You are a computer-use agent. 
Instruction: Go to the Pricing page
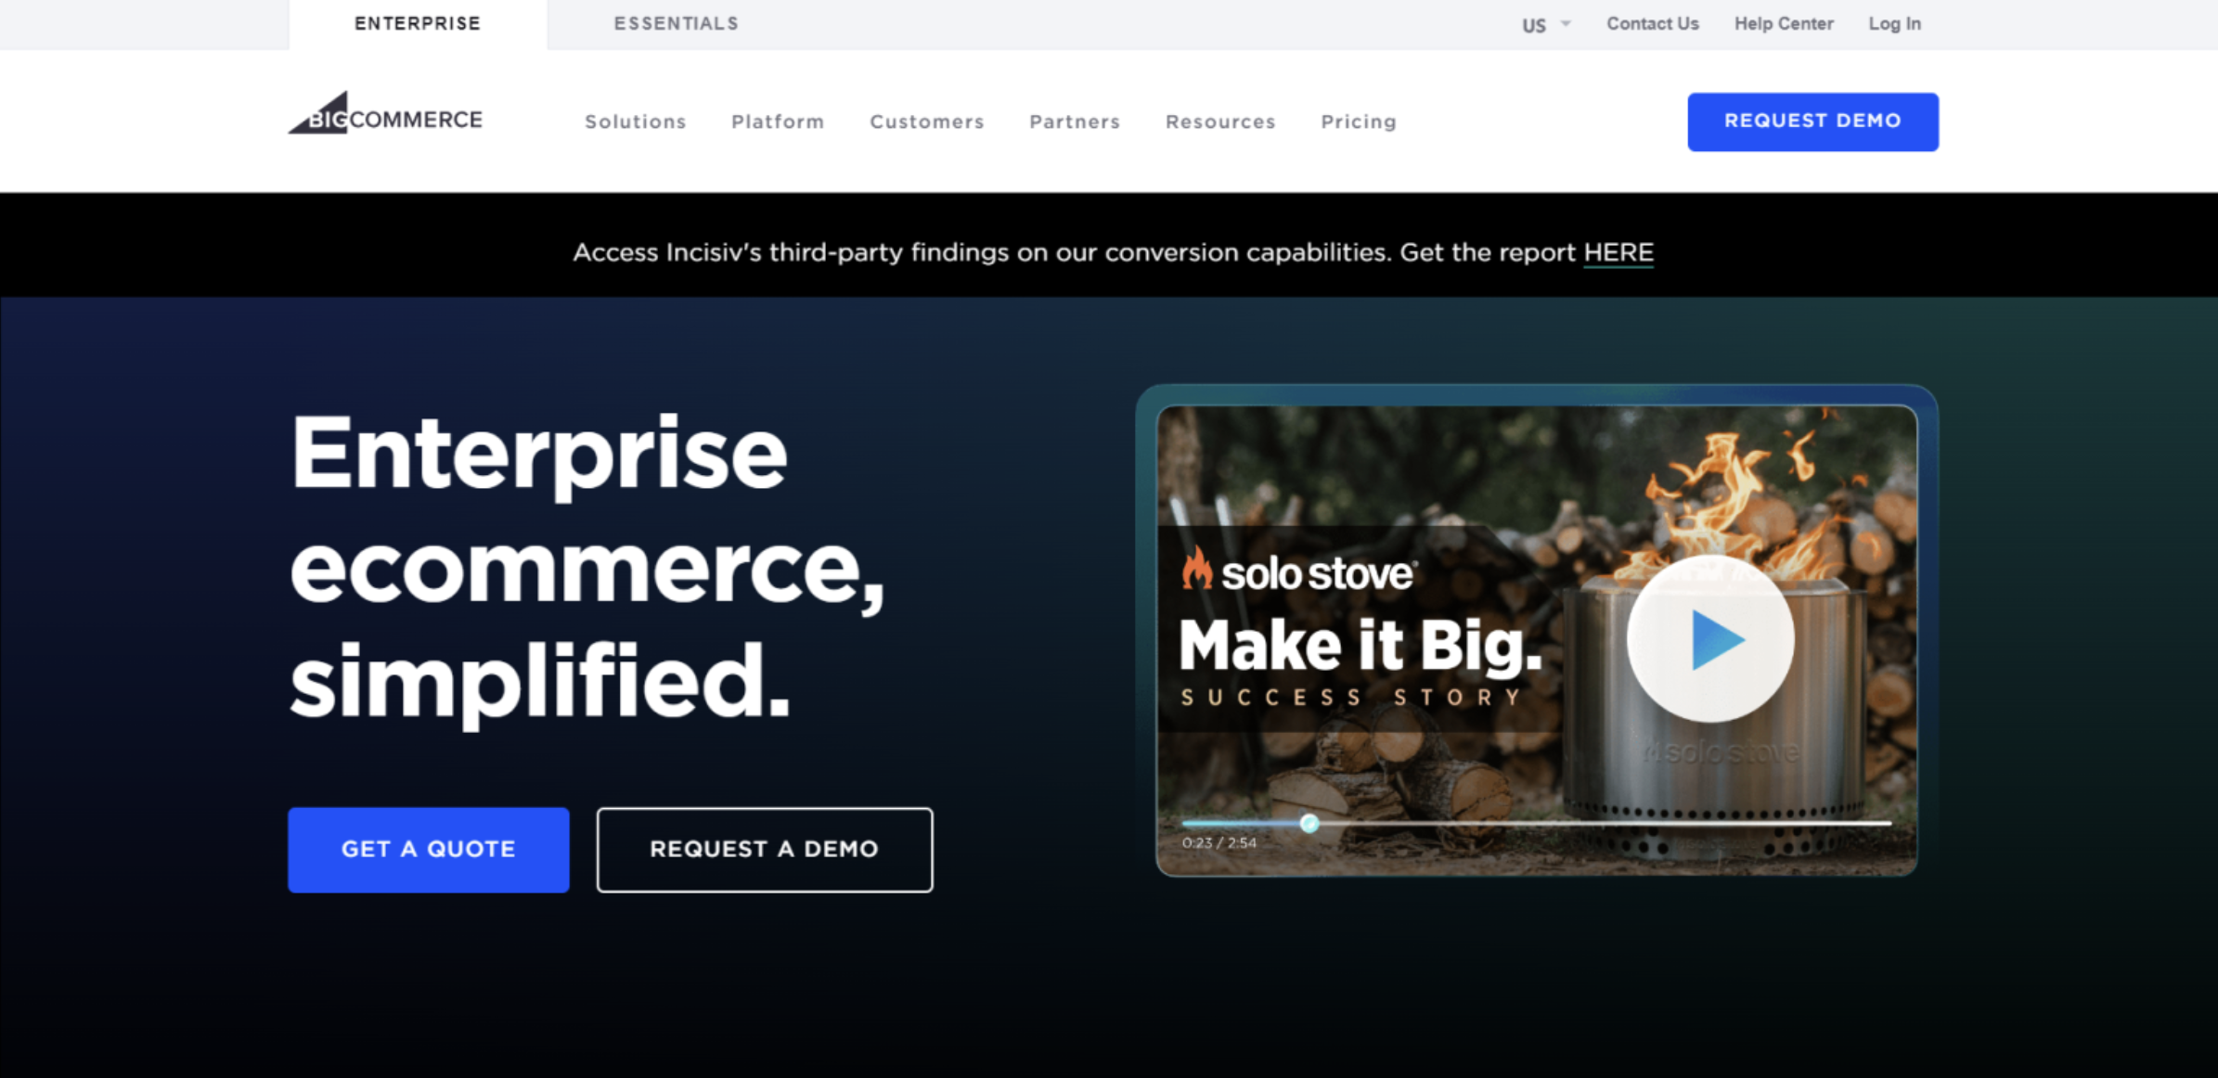pos(1359,122)
